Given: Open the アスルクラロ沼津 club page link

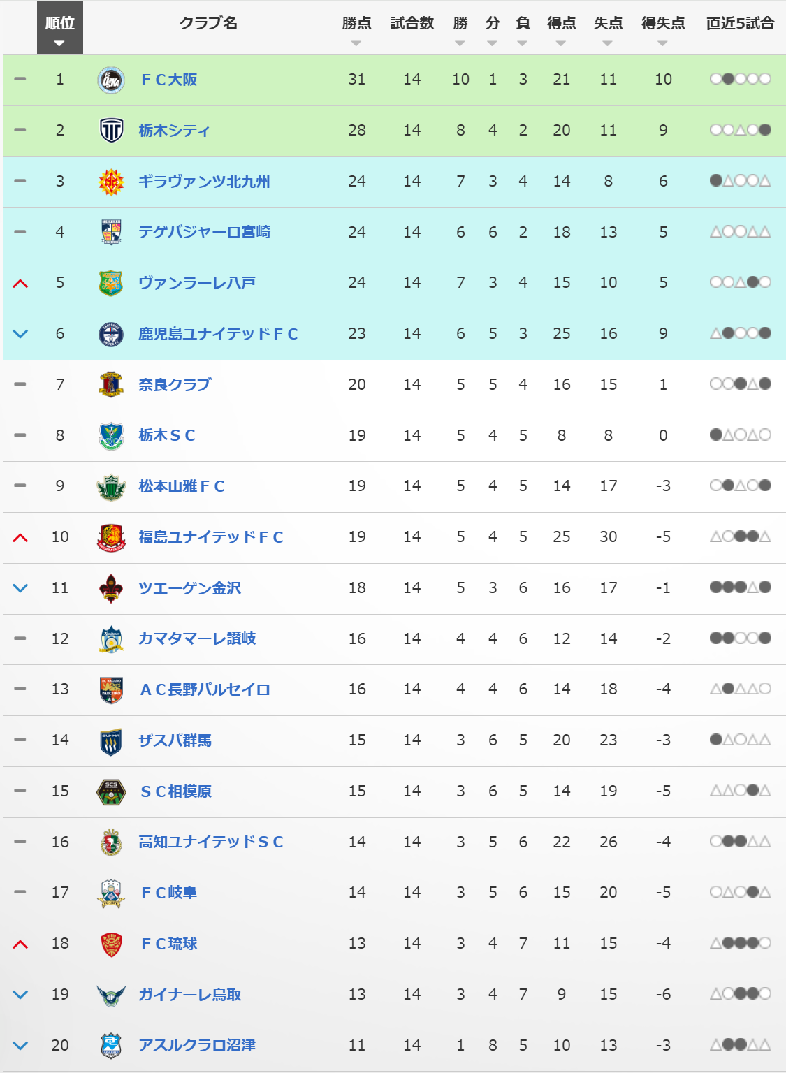Looking at the screenshot, I should click(x=197, y=1045).
